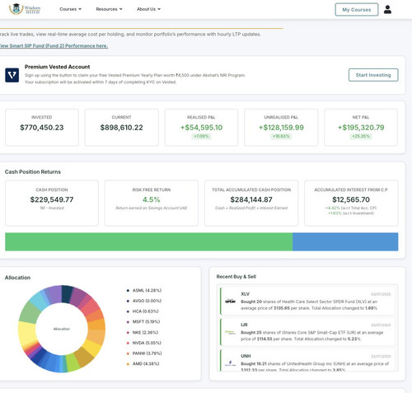412x393 pixels.
Task: Click the SPDR logo beside XLV
Action: (x=230, y=302)
